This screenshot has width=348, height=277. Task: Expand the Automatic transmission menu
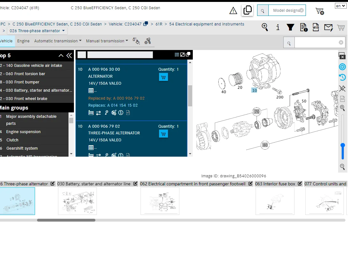pyautogui.click(x=57, y=41)
